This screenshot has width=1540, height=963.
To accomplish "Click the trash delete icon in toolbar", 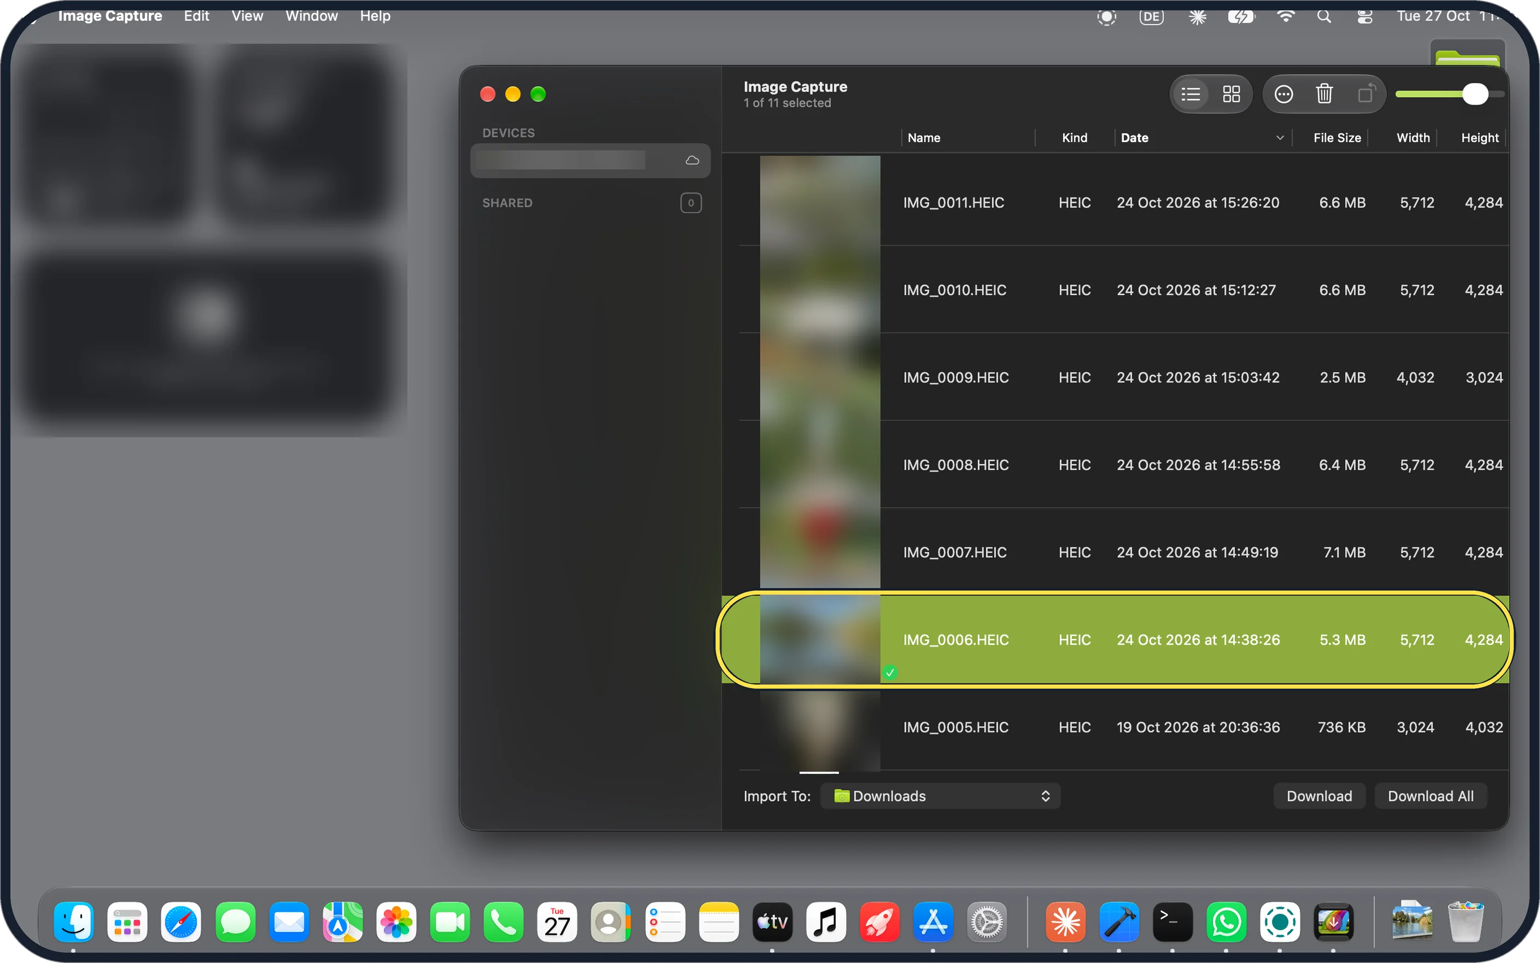I will [x=1324, y=94].
